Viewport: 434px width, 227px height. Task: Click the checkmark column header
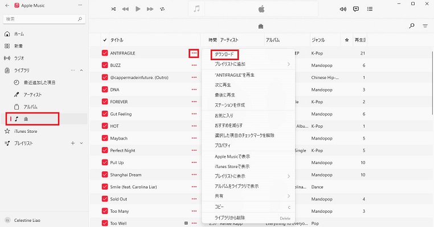pos(105,40)
